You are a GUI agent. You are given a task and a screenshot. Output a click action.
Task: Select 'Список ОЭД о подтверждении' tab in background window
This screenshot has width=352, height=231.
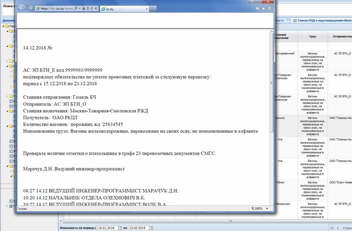point(322,20)
